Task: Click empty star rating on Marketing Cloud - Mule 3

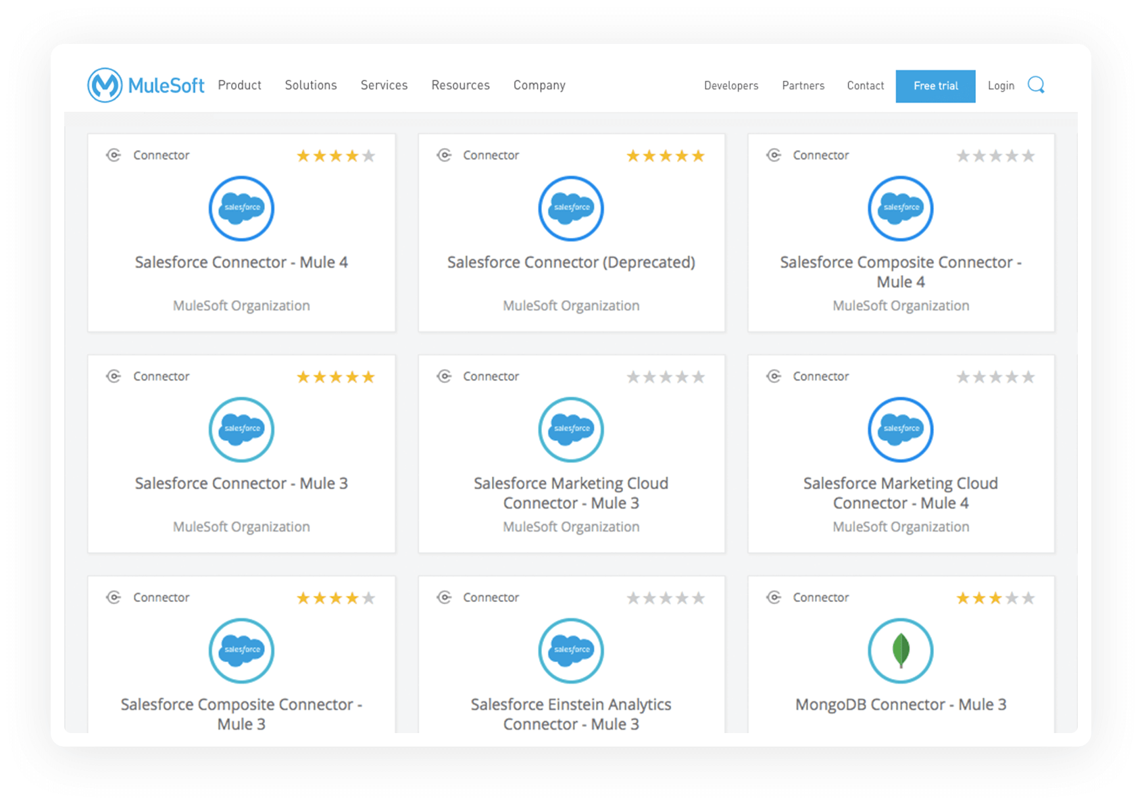Action: click(x=666, y=377)
